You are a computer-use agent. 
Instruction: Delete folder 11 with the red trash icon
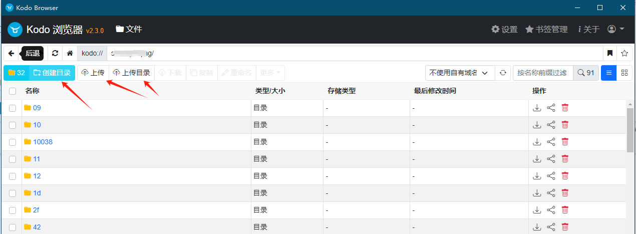point(565,159)
